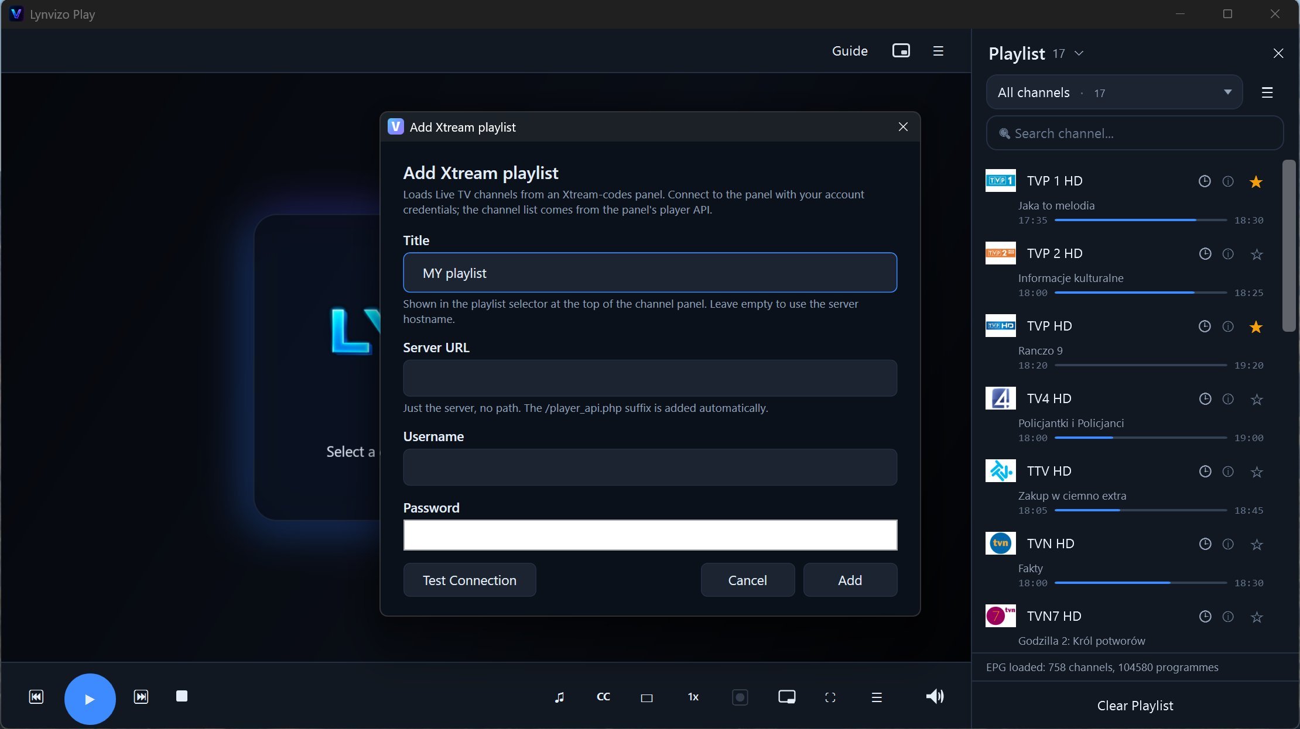Open catch-up clock for TVP 2 HD
Screen dimensions: 1300x729
1205,254
